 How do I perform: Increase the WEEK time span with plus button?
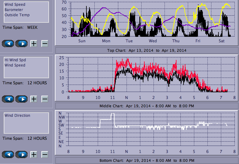(x=34, y=44)
